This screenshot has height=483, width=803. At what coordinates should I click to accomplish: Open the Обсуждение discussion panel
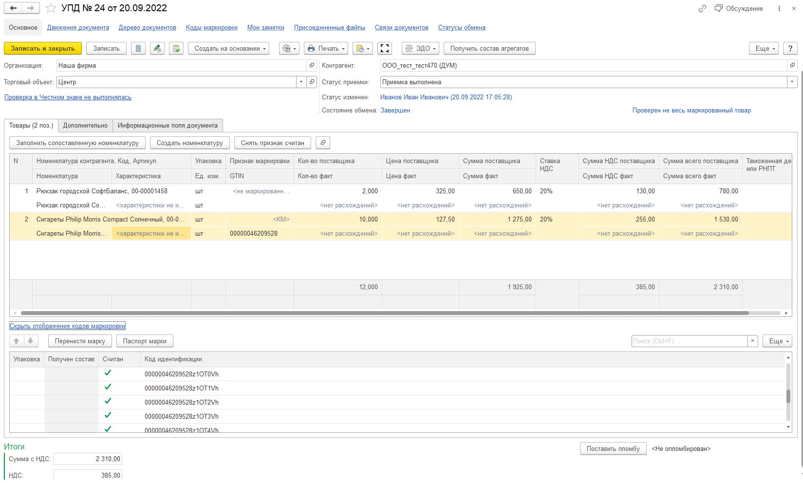click(739, 8)
